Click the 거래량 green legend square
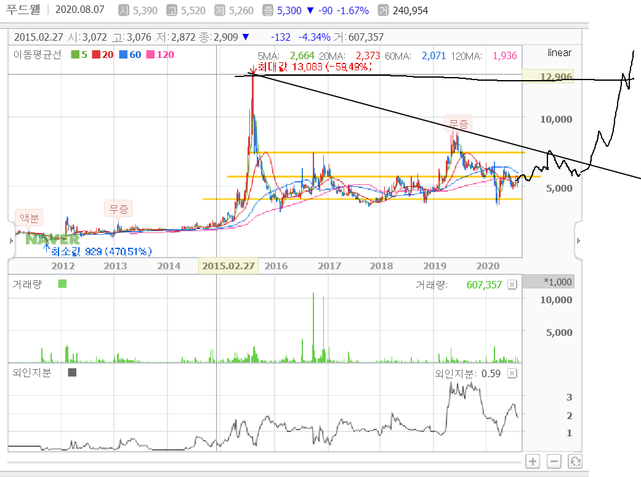 click(62, 283)
